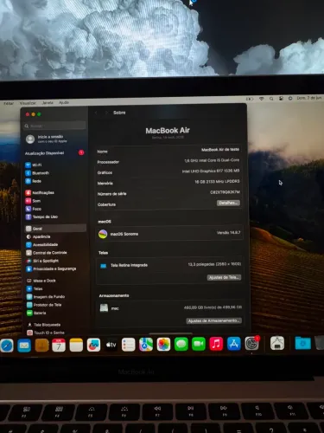Open Freeform from the Dock

point(93,345)
